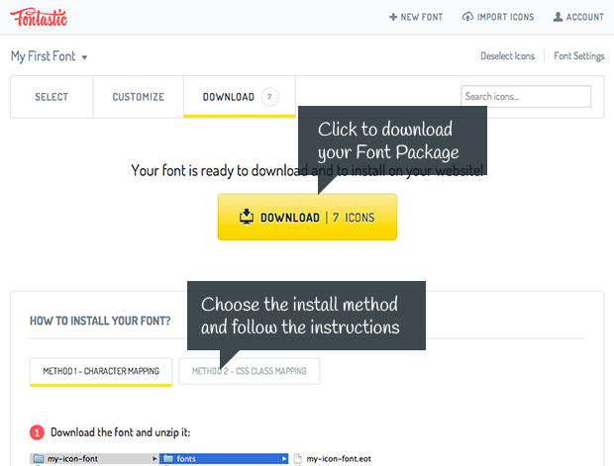The image size is (614, 466).
Task: Click the my-icon-font.eot file icon
Action: (x=298, y=458)
